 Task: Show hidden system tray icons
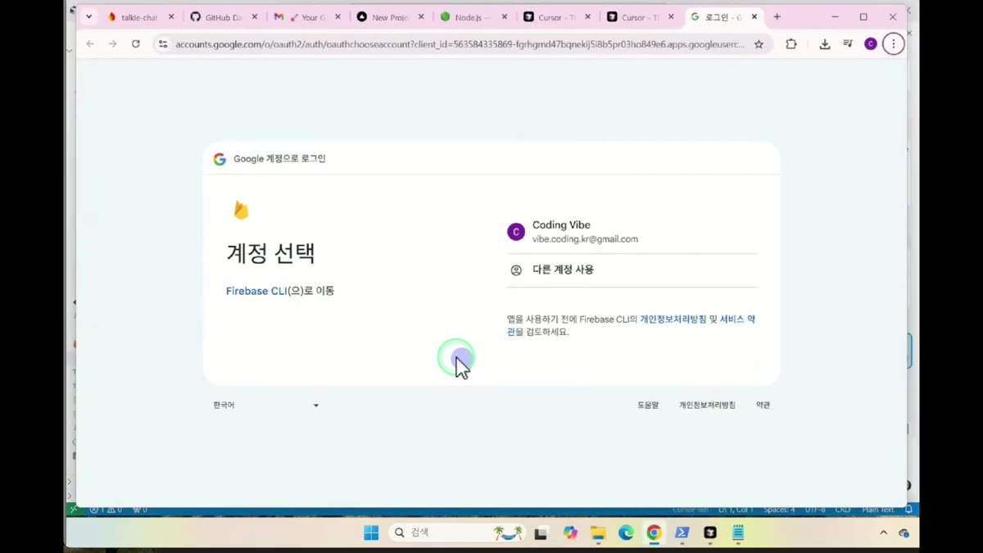coord(883,533)
